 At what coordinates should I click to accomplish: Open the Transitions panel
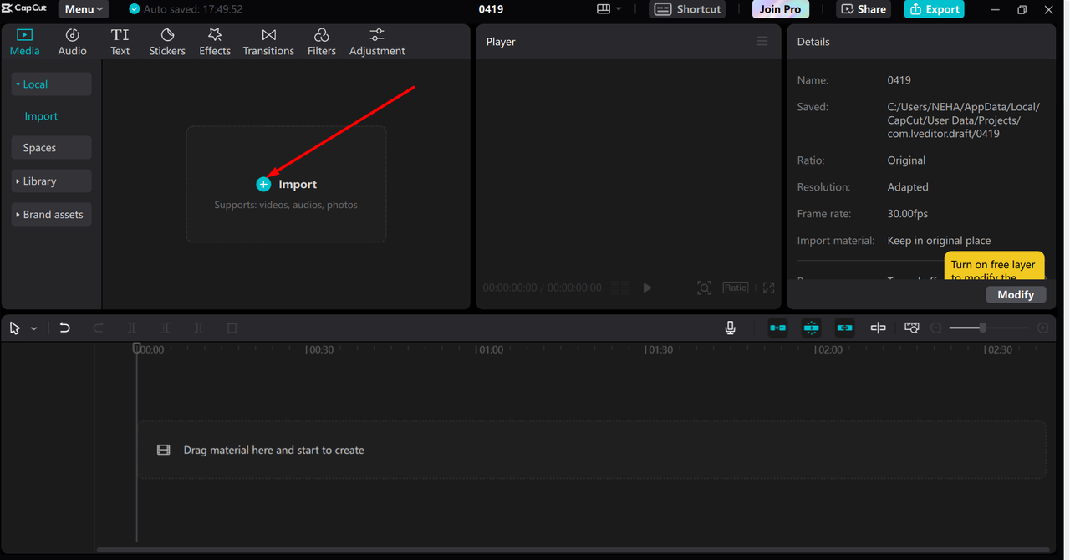tap(268, 42)
